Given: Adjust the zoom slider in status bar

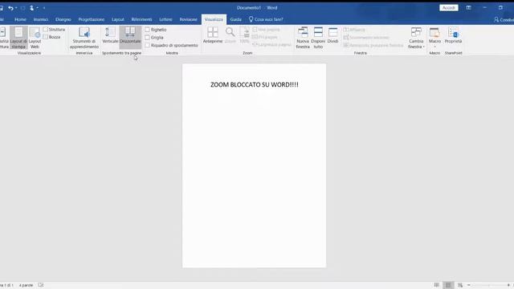Looking at the screenshot, I should pyautogui.click(x=489, y=285).
